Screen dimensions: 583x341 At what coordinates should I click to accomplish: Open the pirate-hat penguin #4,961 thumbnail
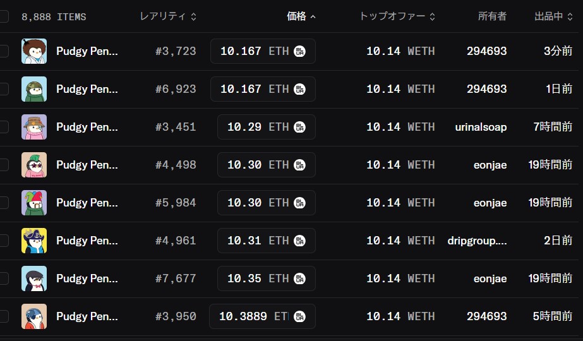(x=34, y=241)
